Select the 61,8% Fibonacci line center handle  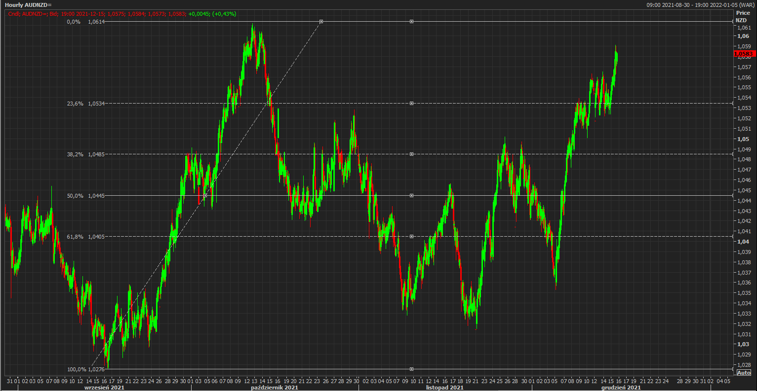411,237
